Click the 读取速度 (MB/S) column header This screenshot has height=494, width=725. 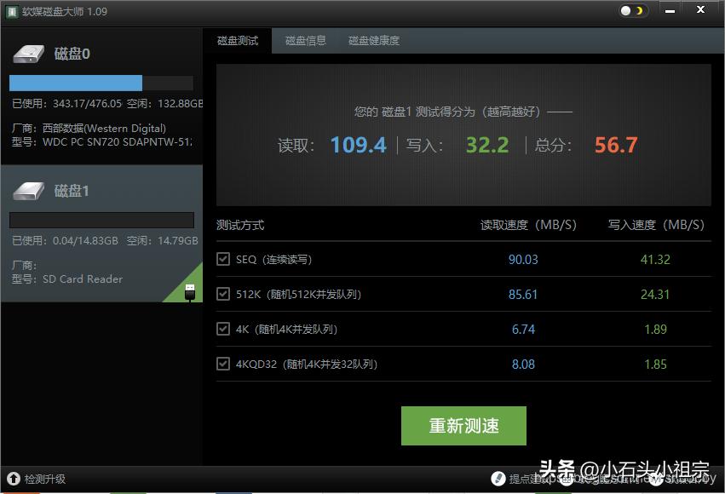coord(528,225)
